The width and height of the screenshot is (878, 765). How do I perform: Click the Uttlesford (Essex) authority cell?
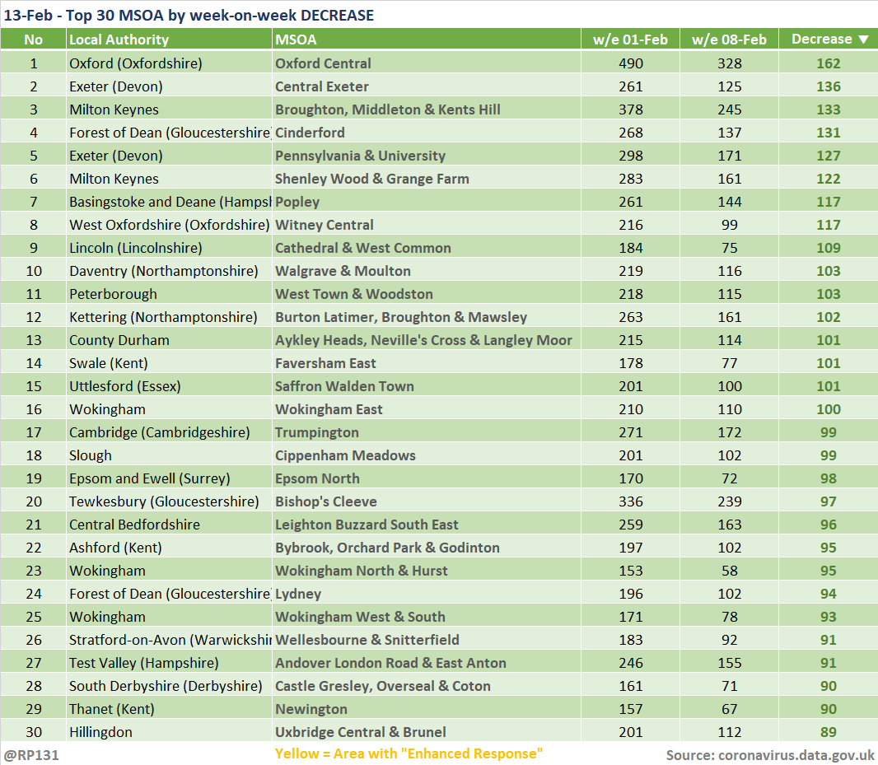point(169,386)
